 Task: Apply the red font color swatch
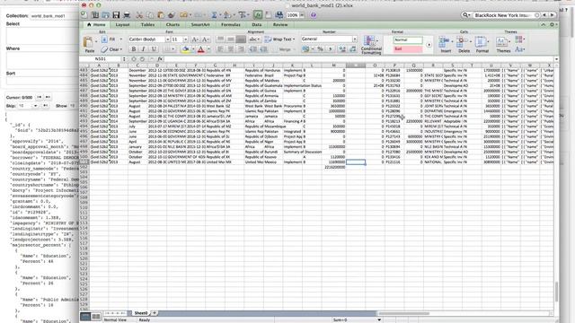click(x=201, y=49)
